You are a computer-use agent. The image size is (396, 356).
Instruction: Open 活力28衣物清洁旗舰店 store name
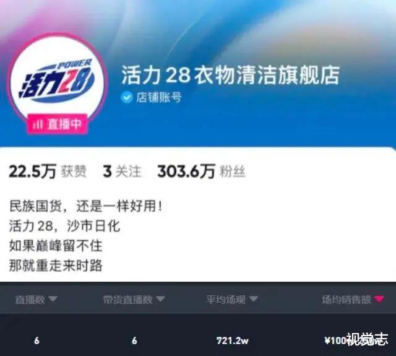230,75
